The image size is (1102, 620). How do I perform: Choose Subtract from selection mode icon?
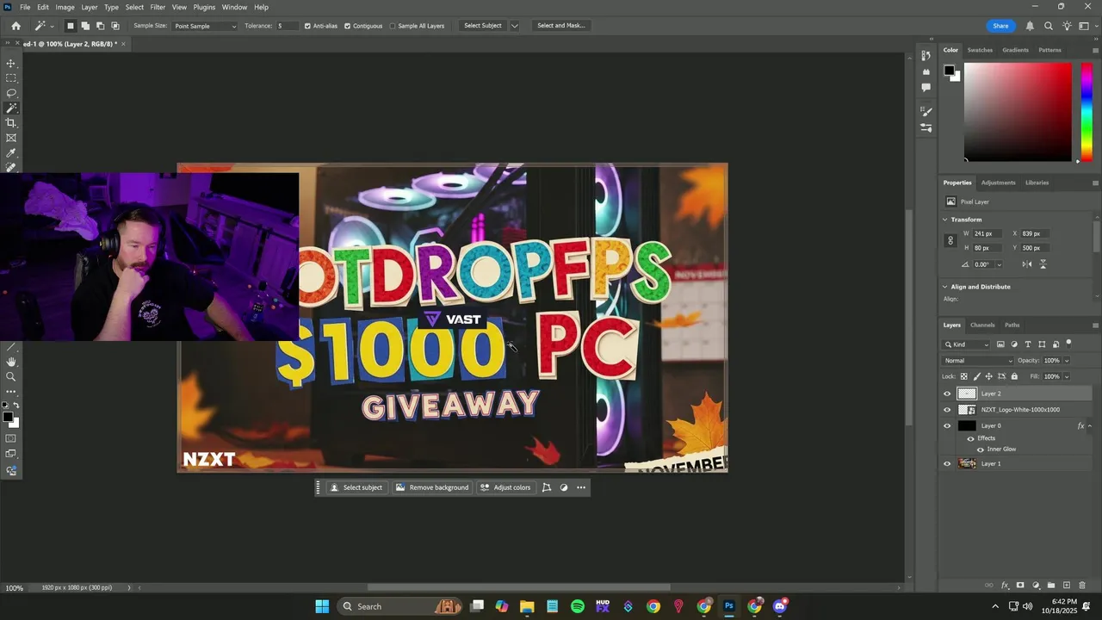click(100, 26)
